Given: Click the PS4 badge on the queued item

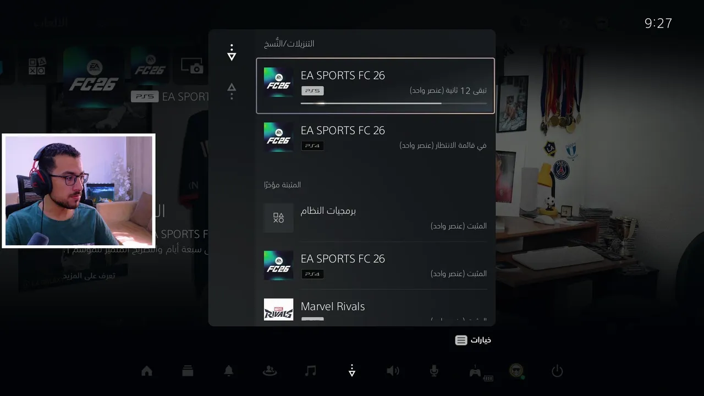Looking at the screenshot, I should 312,146.
